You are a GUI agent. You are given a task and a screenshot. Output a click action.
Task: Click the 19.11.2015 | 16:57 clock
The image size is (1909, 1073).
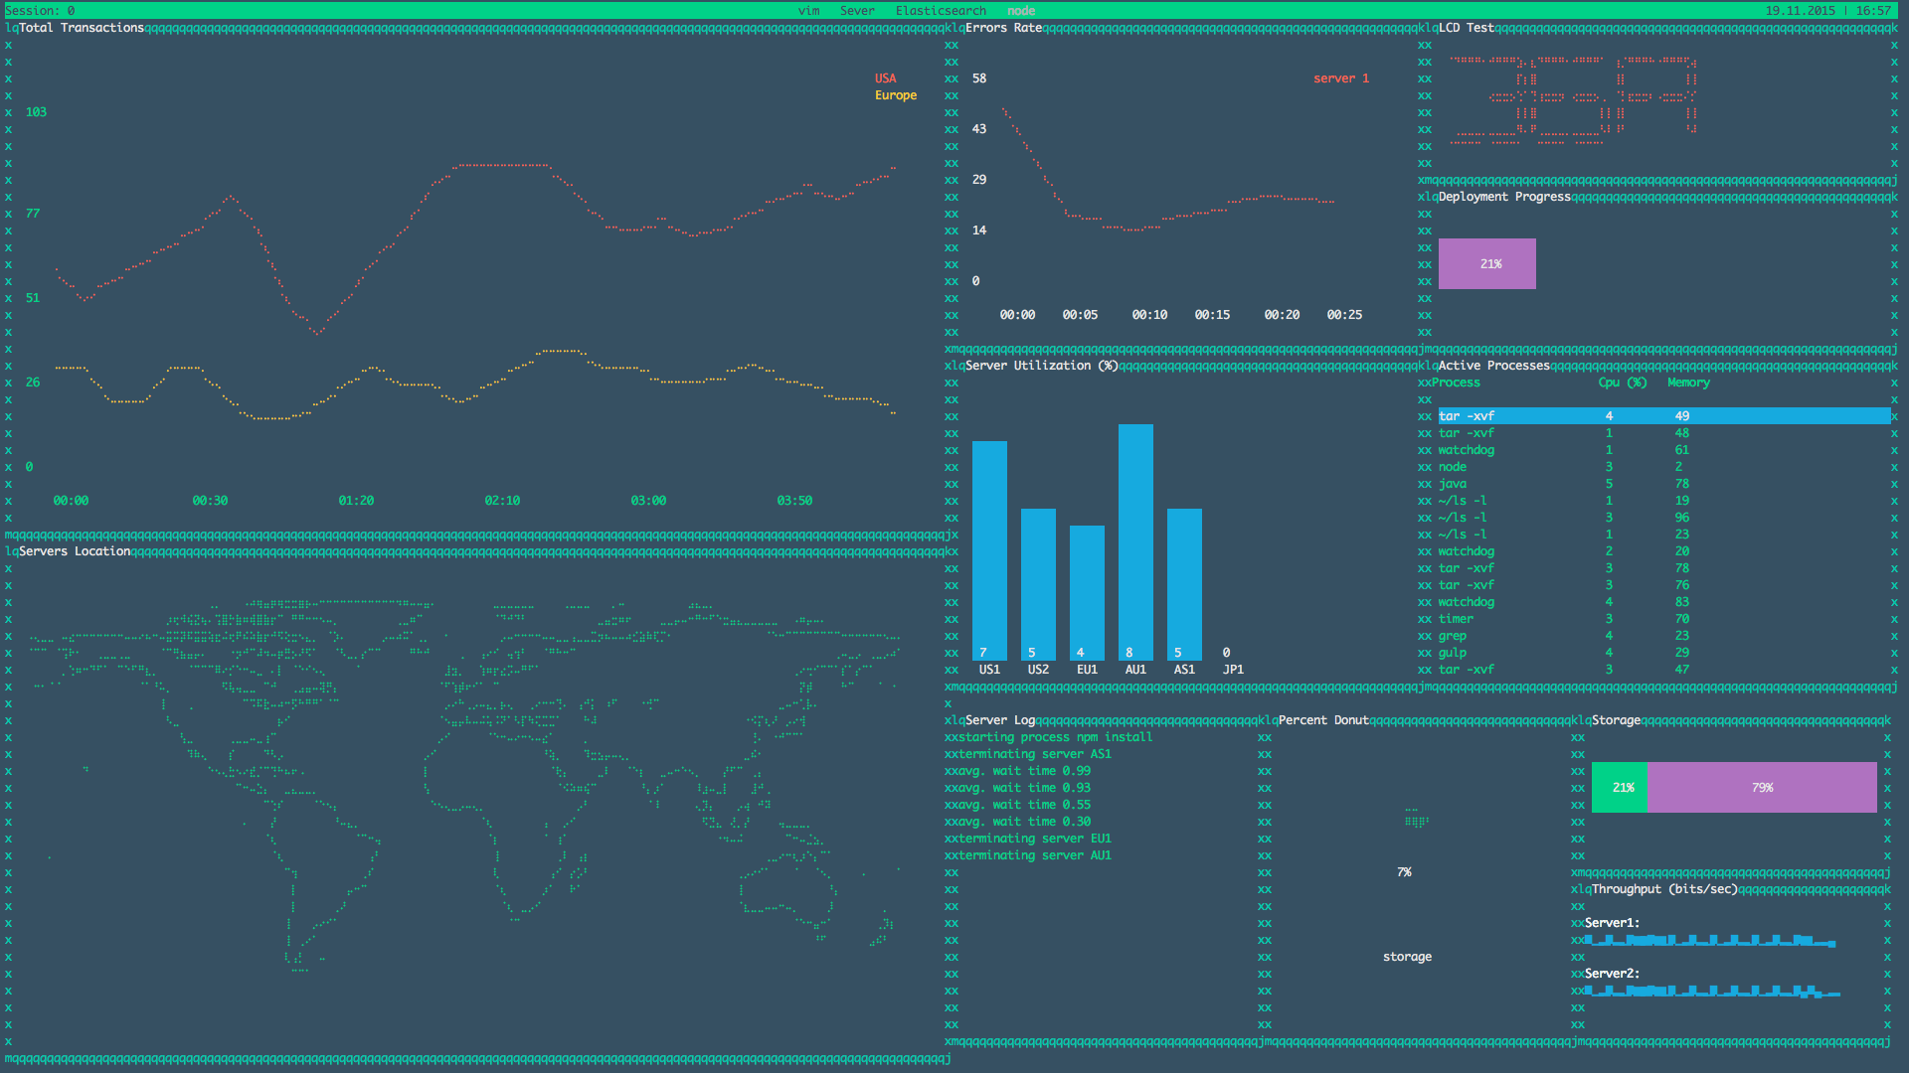(x=1827, y=11)
